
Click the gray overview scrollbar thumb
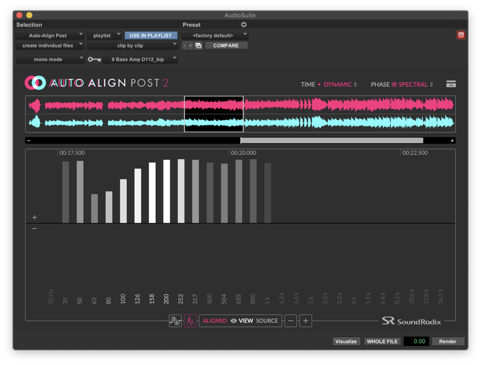click(332, 141)
